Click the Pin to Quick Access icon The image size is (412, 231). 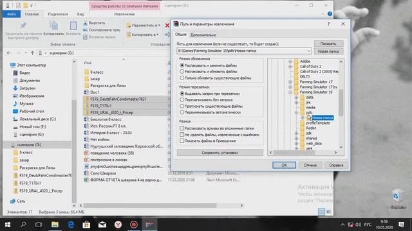23,26
